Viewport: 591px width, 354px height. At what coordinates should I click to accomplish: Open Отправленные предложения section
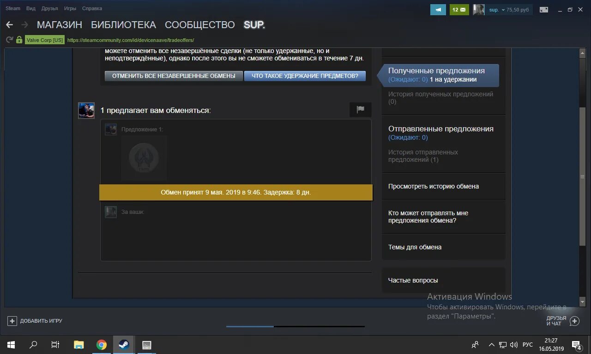[441, 129]
